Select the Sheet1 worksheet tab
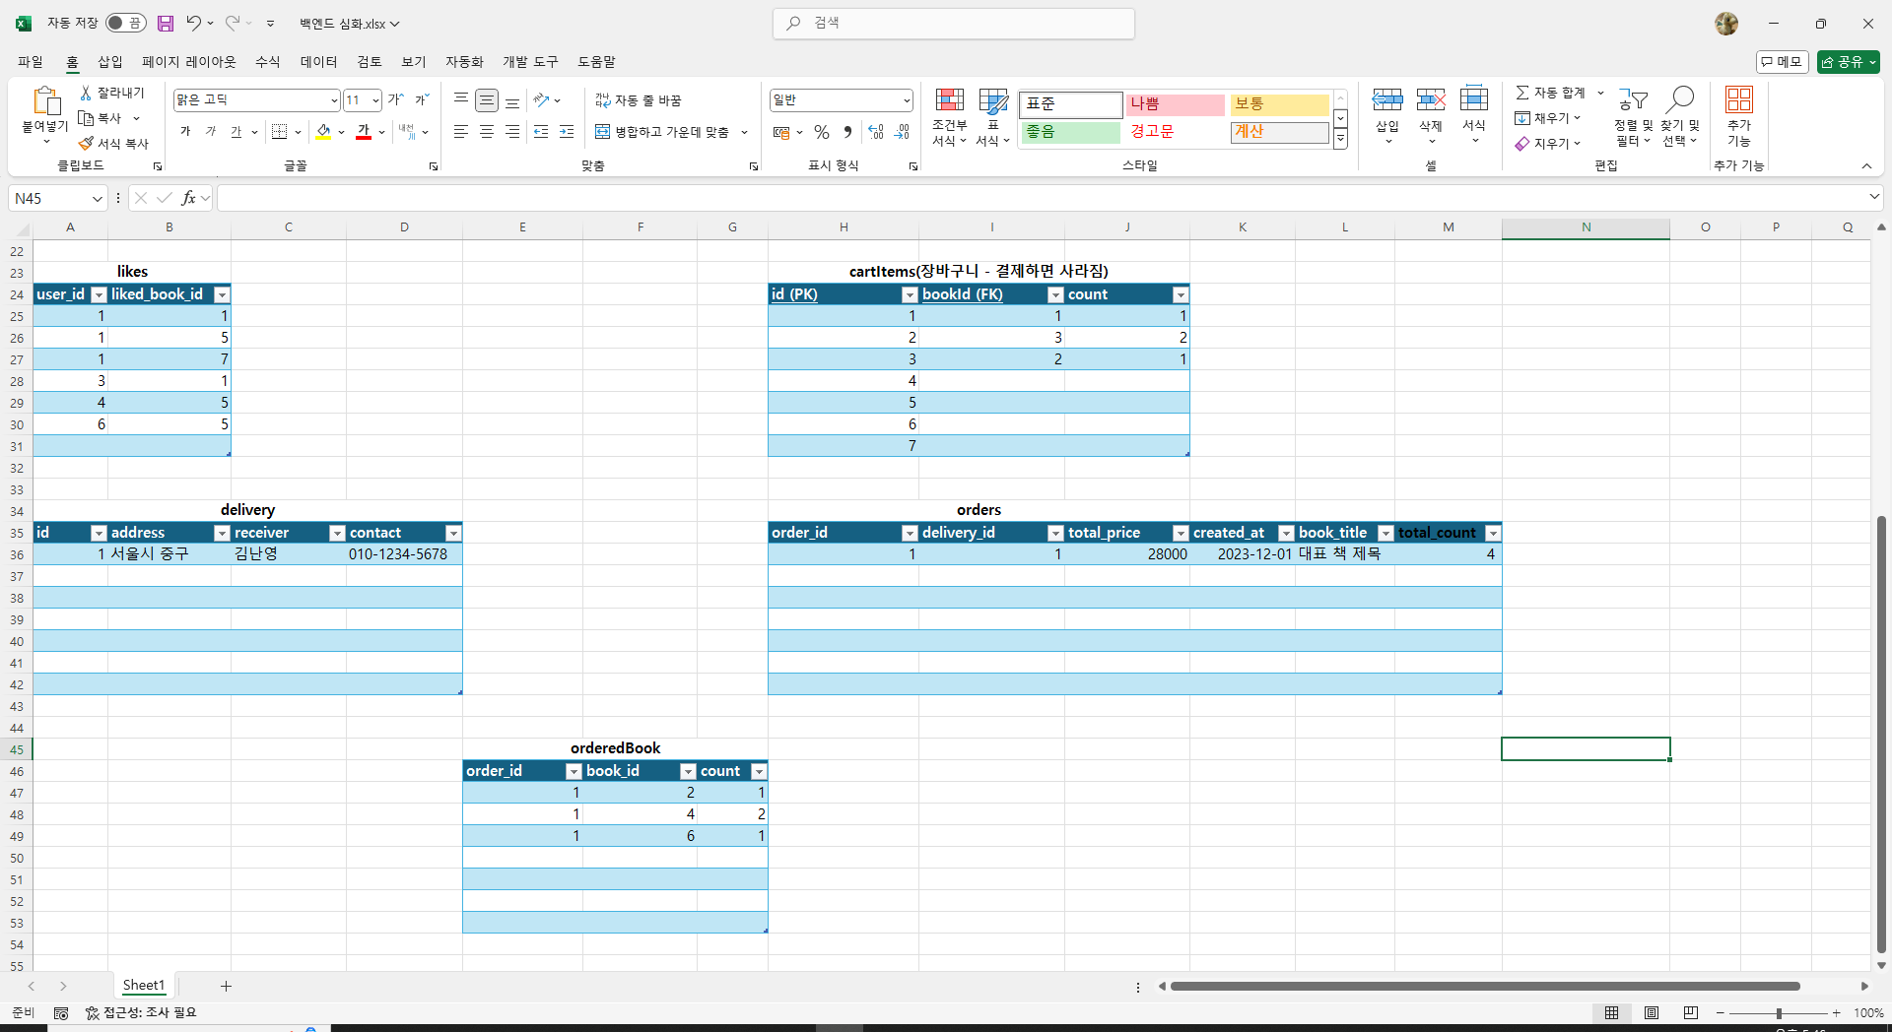 click(x=144, y=986)
